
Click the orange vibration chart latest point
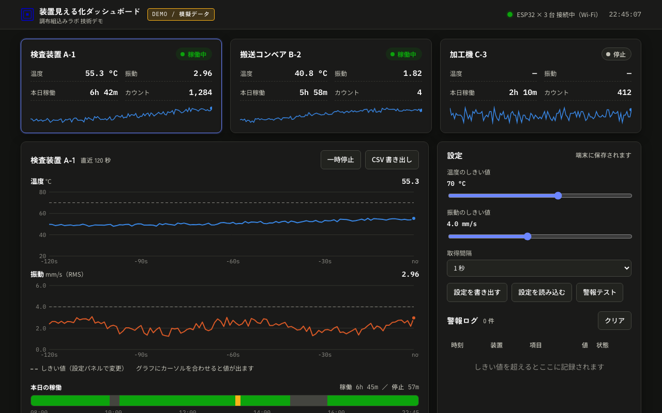tap(414, 318)
